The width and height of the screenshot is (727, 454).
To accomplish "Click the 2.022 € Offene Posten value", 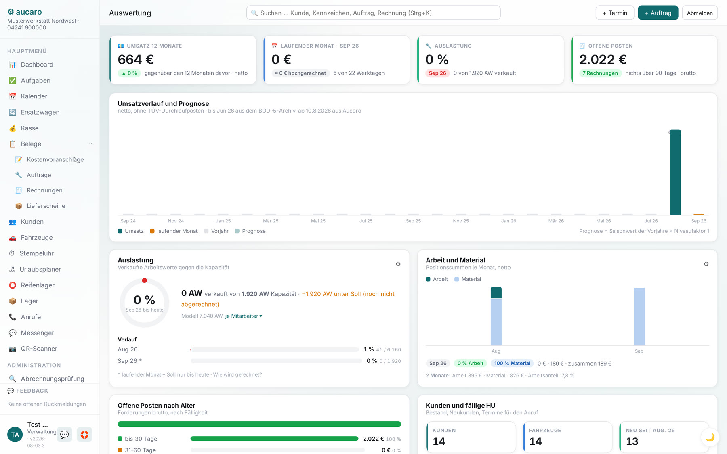I will point(603,60).
